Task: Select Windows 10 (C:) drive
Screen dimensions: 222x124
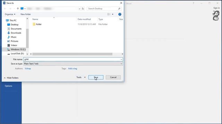Action: coord(18,49)
